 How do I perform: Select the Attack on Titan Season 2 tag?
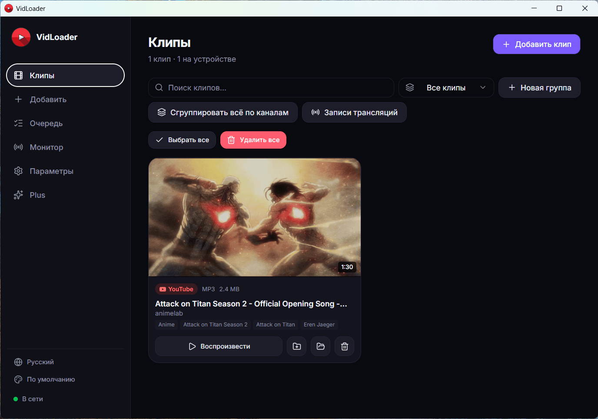tap(216, 325)
